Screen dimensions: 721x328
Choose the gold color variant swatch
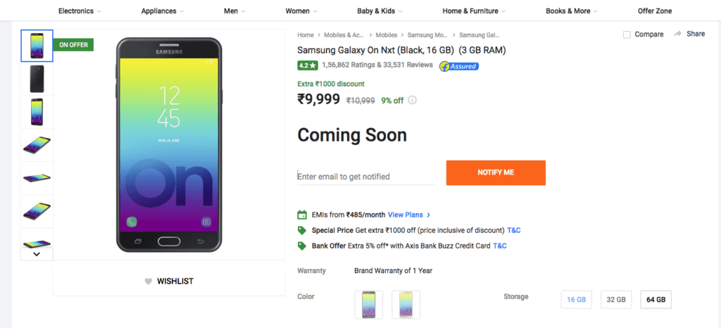tap(406, 305)
